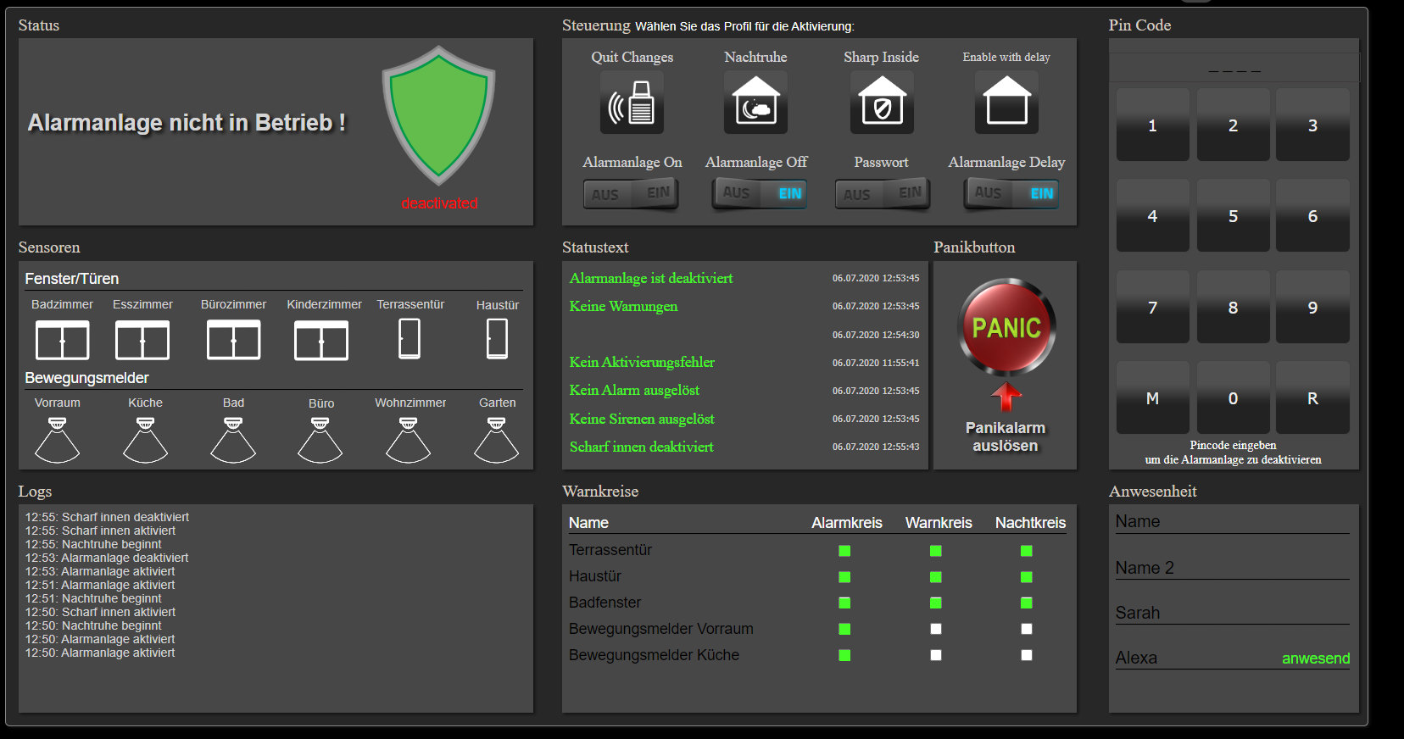
Task: Click 'Alarmanlage nicht in Betrieb !' message
Action: point(187,123)
